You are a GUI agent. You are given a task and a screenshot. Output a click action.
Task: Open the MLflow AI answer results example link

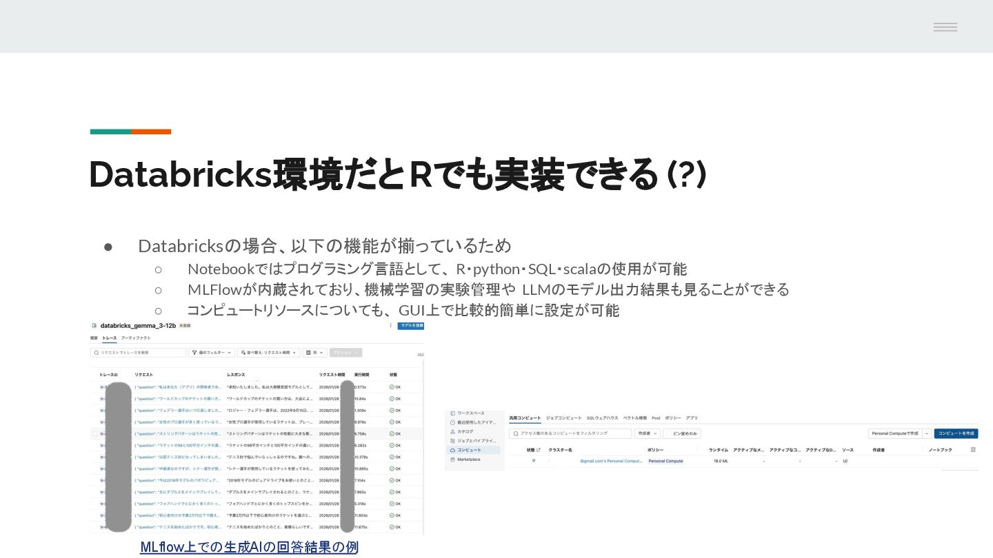coord(249,547)
